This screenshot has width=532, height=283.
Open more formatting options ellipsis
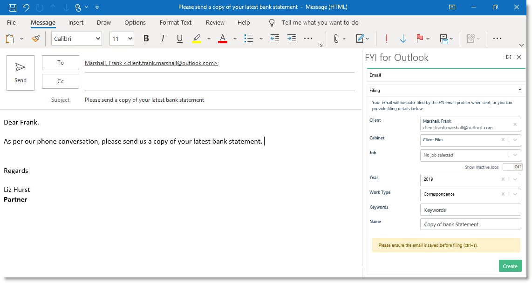point(308,39)
